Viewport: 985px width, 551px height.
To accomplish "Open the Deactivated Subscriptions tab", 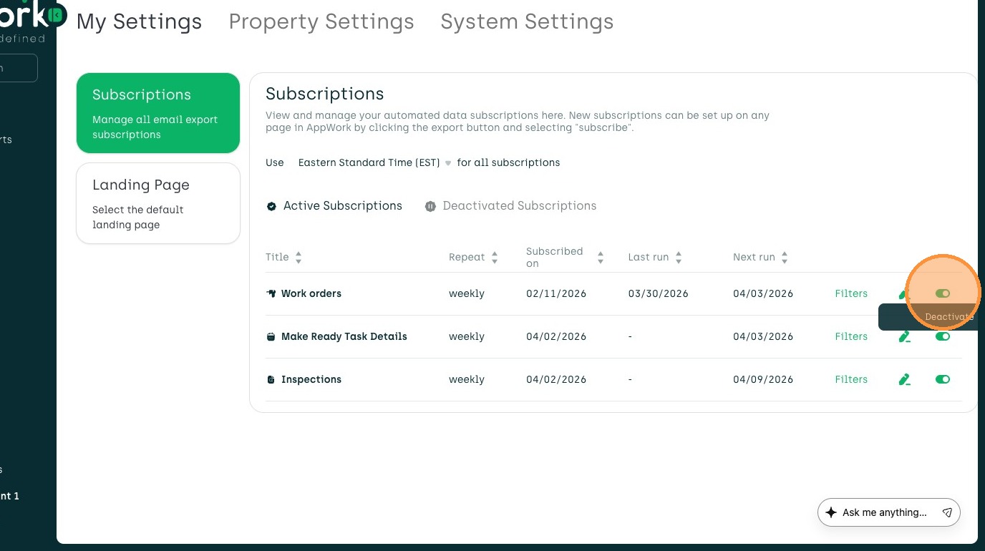I will 519,206.
